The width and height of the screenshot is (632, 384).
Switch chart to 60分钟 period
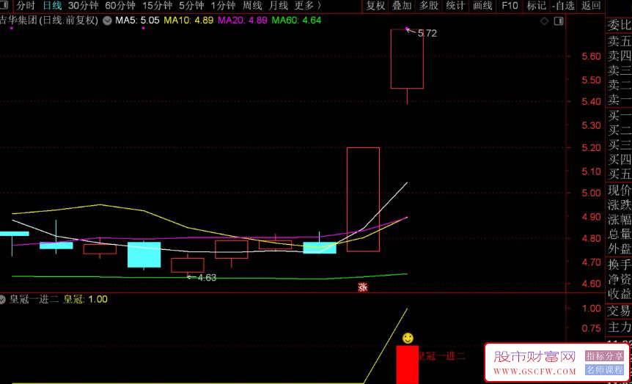pos(120,6)
